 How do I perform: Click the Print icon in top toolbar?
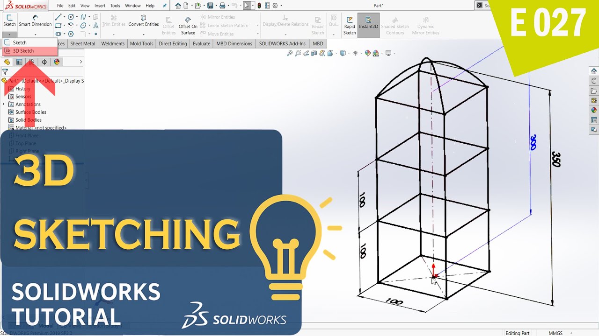[x=222, y=6]
